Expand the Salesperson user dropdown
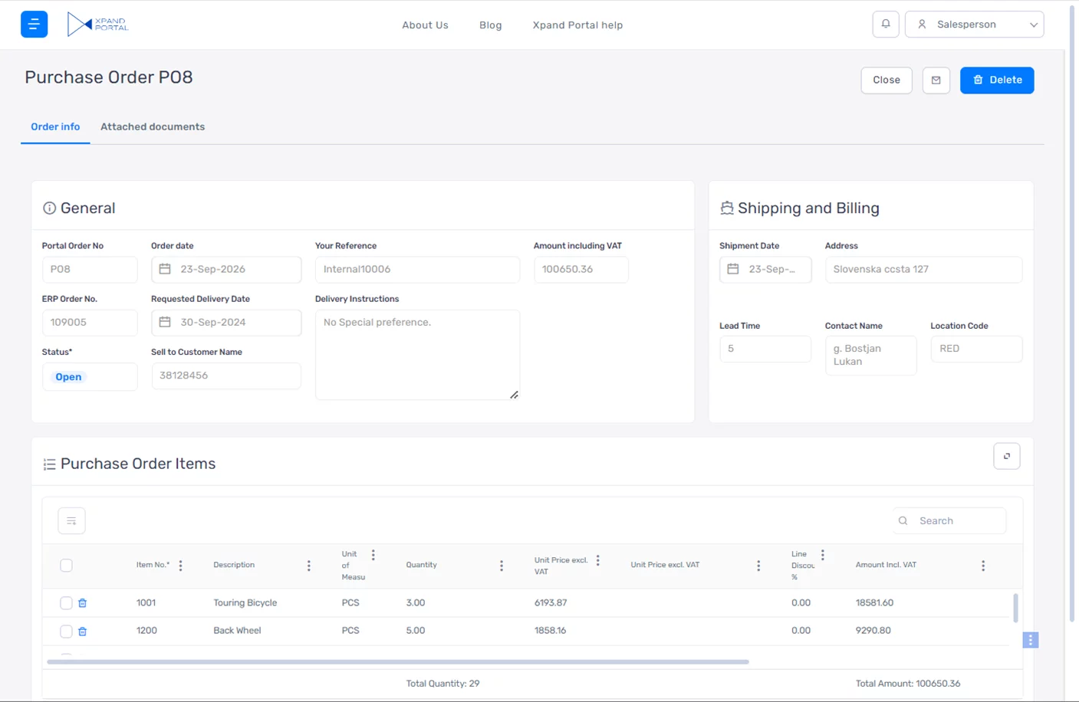The image size is (1079, 702). click(x=974, y=25)
